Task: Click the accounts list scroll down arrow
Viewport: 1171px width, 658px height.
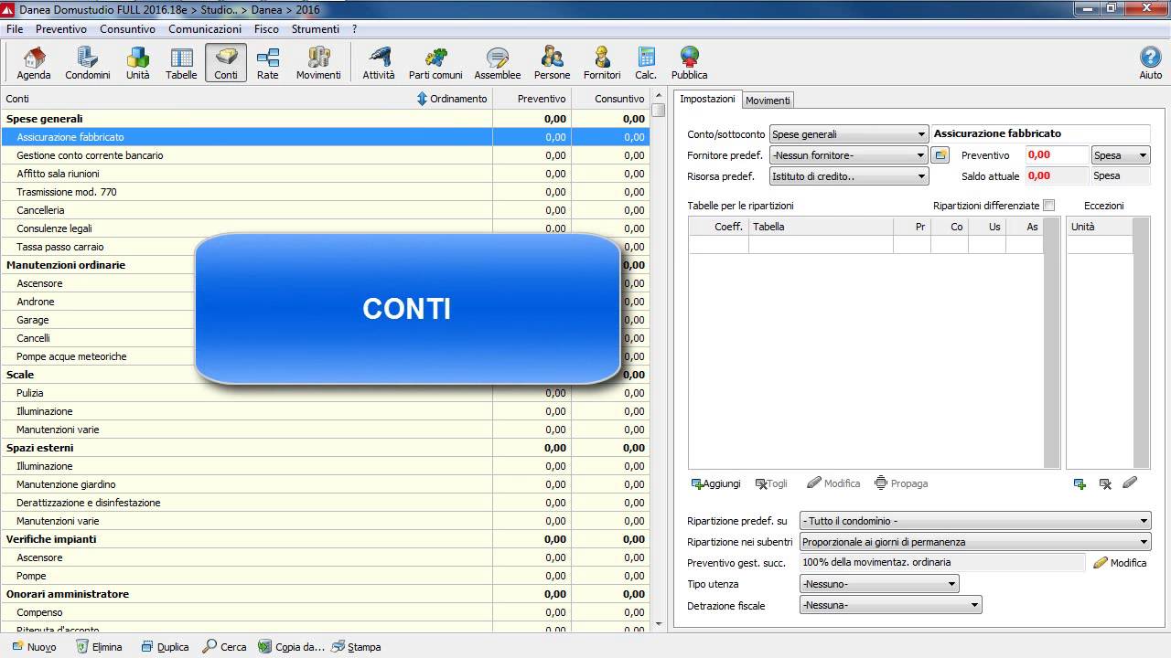Action: pos(659,624)
